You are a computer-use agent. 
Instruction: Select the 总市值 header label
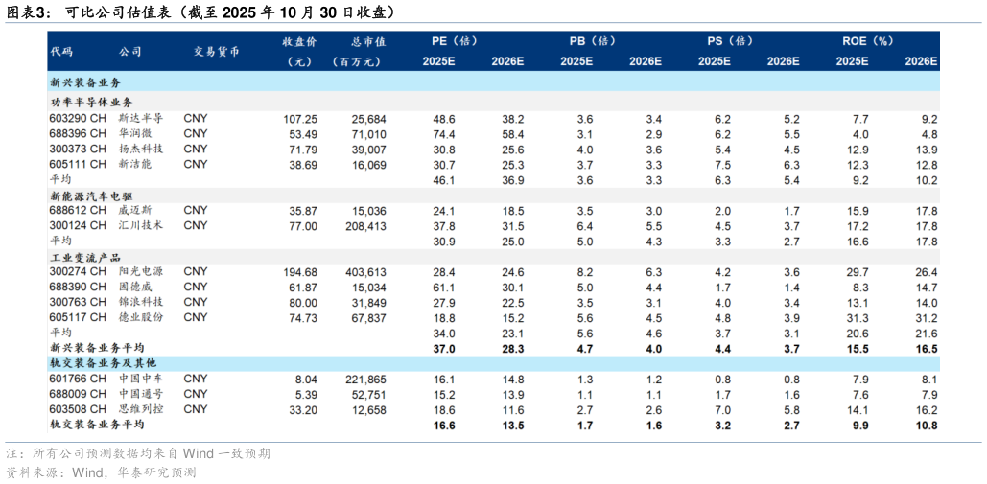(368, 41)
